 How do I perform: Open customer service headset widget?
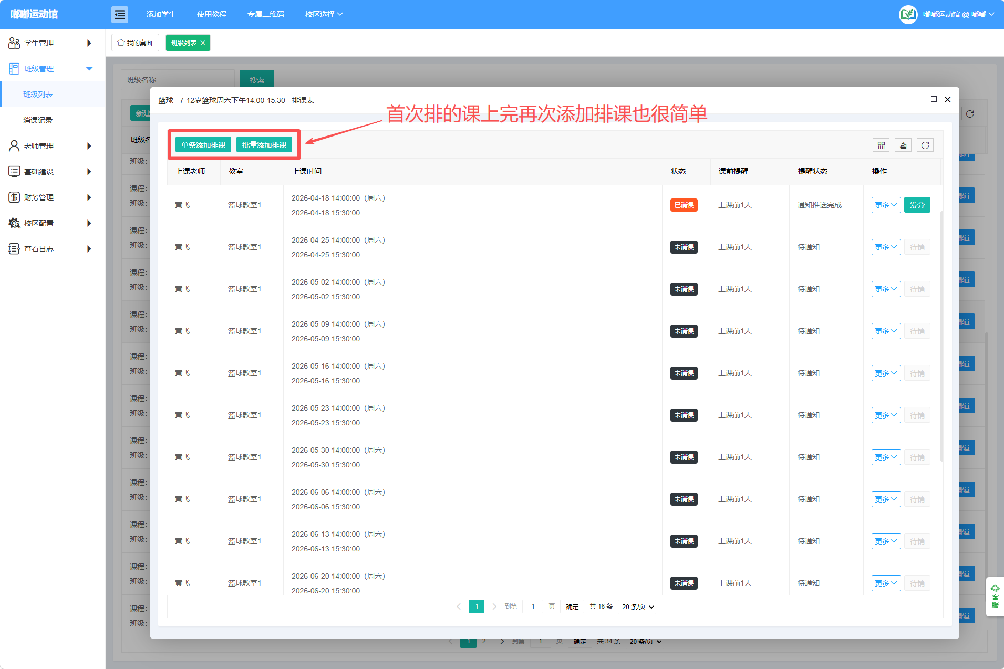click(x=995, y=597)
